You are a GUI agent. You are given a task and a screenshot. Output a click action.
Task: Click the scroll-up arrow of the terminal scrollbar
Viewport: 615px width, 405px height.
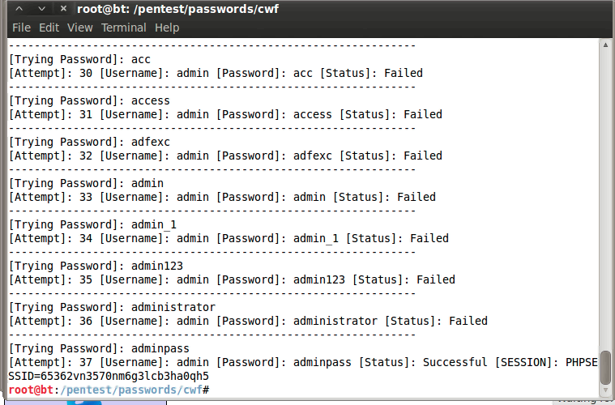[x=605, y=45]
